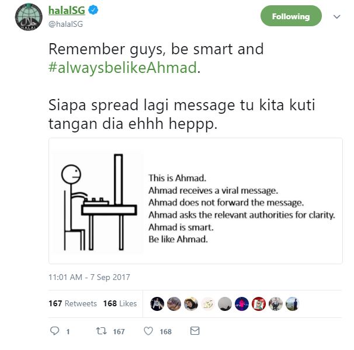Toggle the green Following button
Image resolution: width=354 pixels, height=350 pixels.
coord(291,16)
